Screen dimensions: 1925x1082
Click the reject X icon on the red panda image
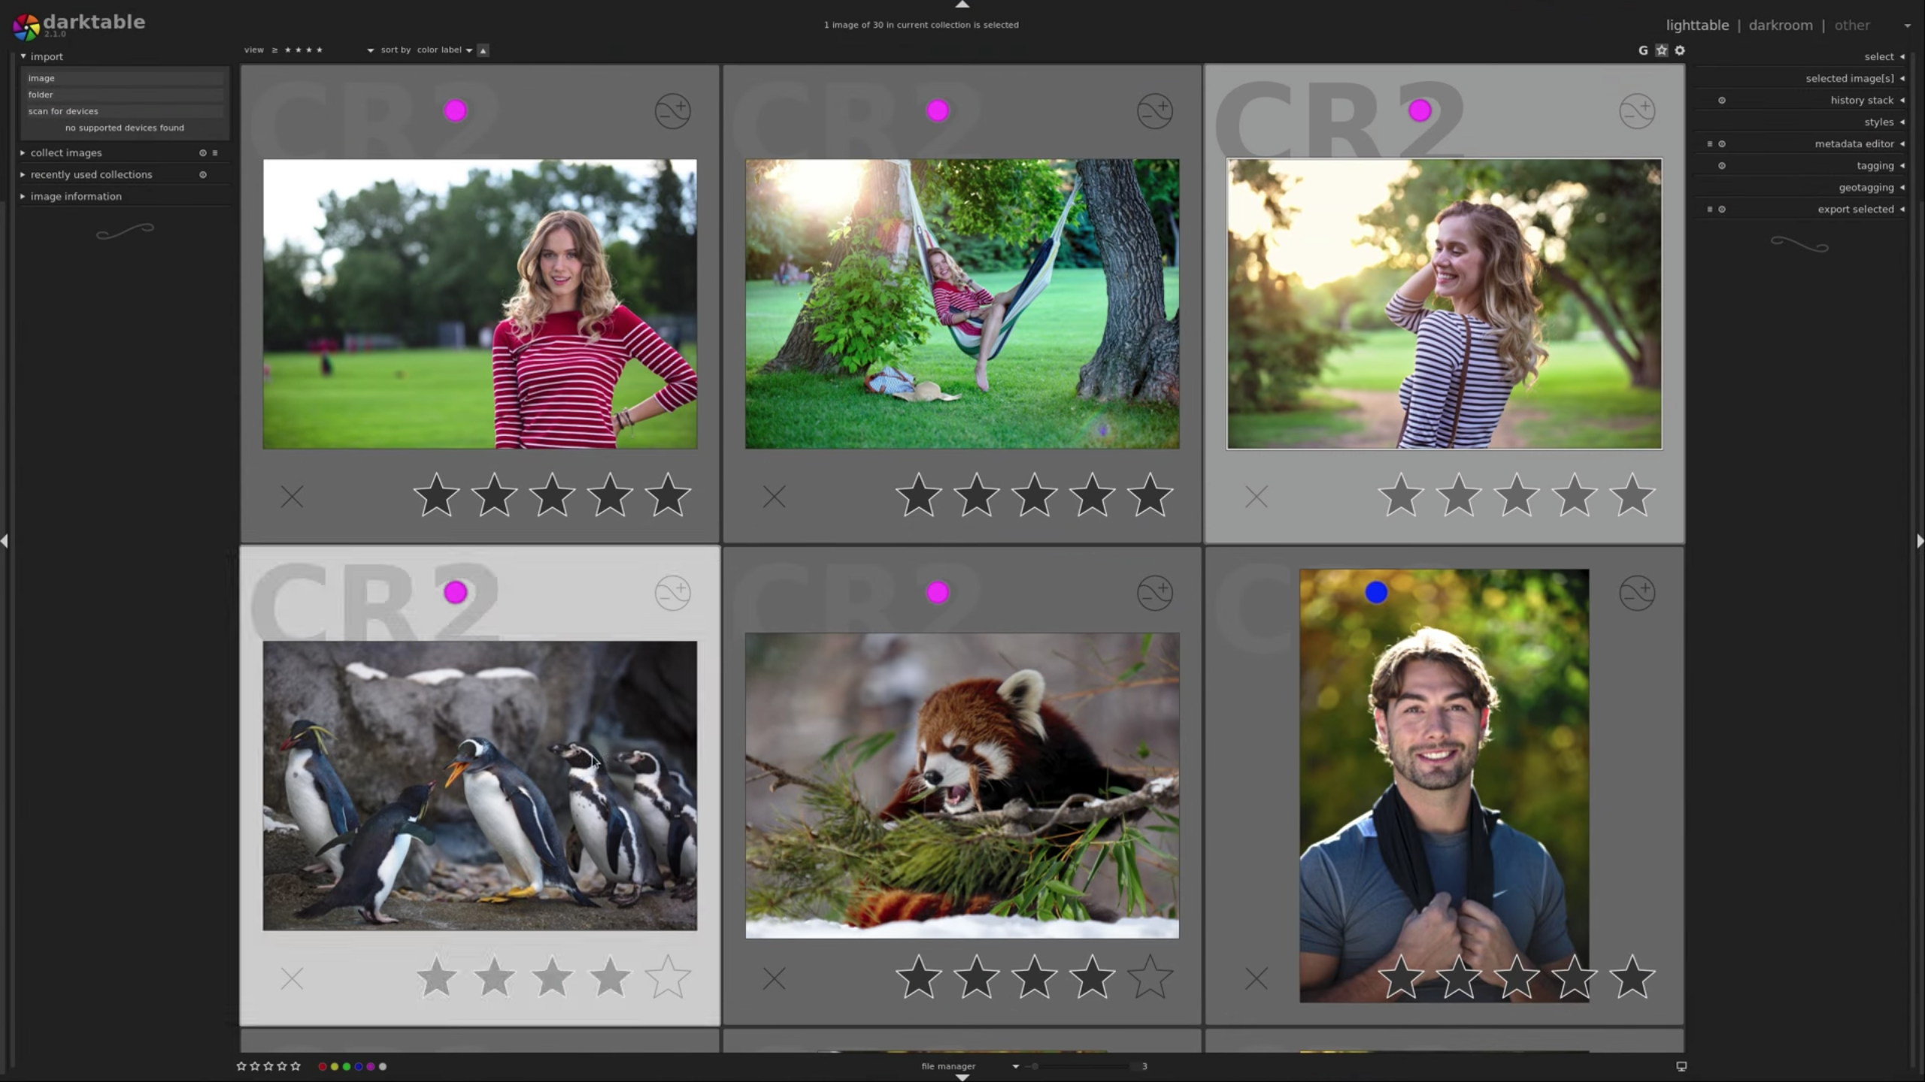[775, 978]
